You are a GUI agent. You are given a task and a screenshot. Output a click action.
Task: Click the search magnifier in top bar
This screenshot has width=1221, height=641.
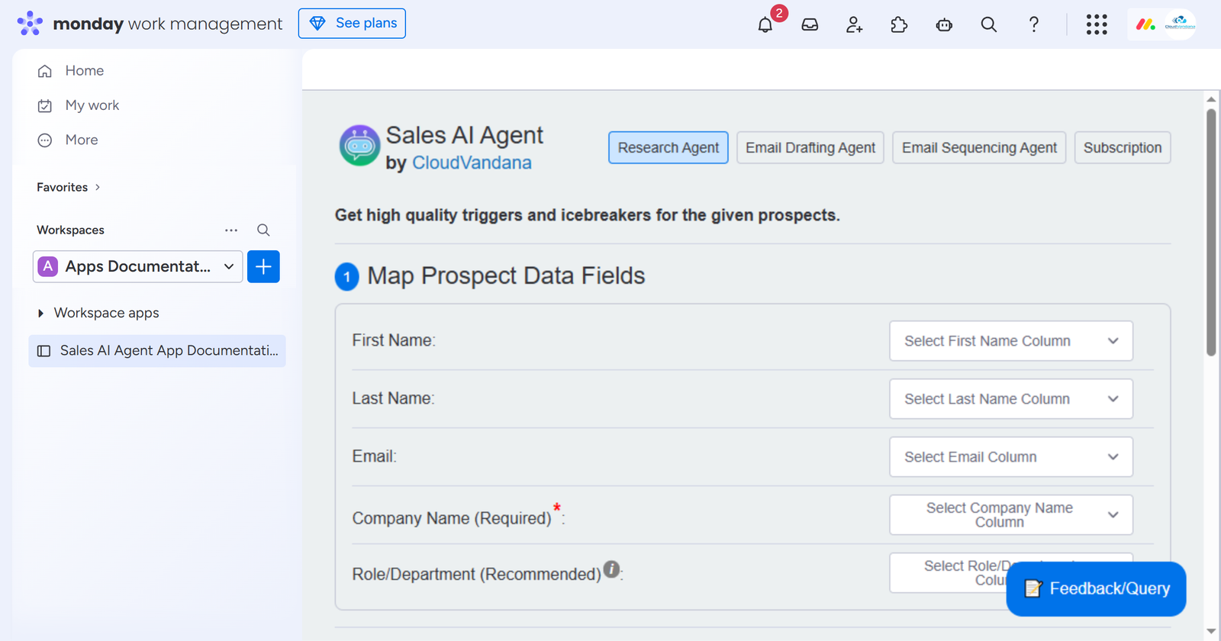coord(989,24)
